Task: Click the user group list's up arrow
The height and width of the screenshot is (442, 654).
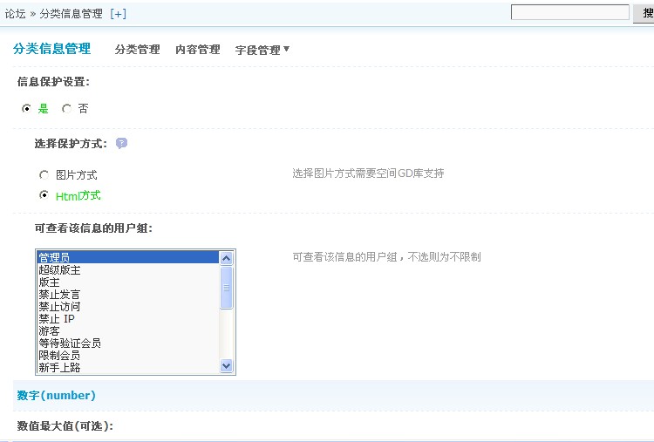Action: (226, 258)
